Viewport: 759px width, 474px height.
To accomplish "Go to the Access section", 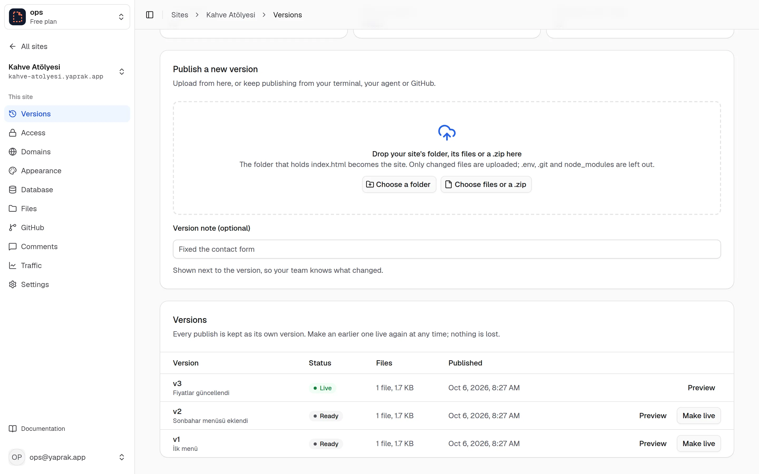I will 67,133.
